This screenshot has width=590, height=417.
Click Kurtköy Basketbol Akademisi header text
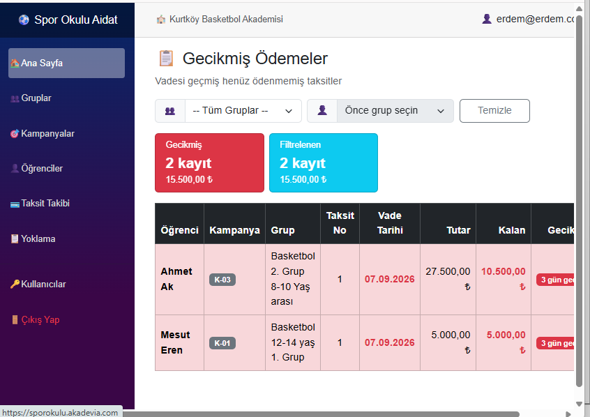226,20
